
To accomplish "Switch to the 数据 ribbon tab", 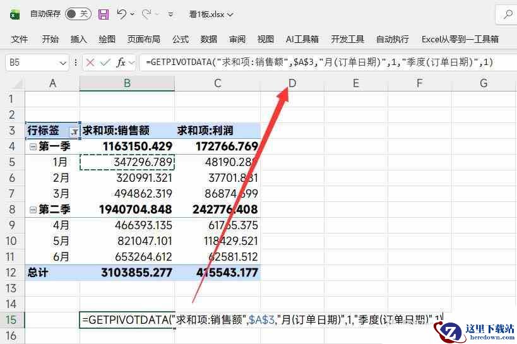I will [209, 39].
